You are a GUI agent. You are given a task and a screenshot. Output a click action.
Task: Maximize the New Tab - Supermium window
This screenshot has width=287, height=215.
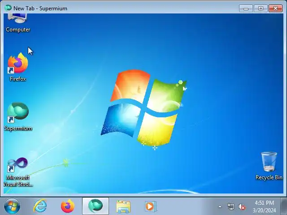[261, 9]
